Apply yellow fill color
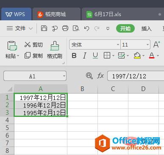Image resolution: width=164 pixels, height=155 pixels. coord(137,55)
